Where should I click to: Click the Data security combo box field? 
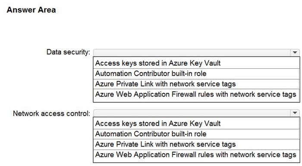[192, 52]
